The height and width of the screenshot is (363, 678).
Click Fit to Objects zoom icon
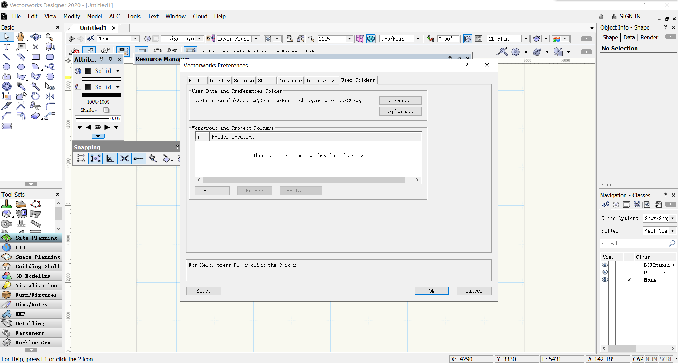click(x=301, y=38)
